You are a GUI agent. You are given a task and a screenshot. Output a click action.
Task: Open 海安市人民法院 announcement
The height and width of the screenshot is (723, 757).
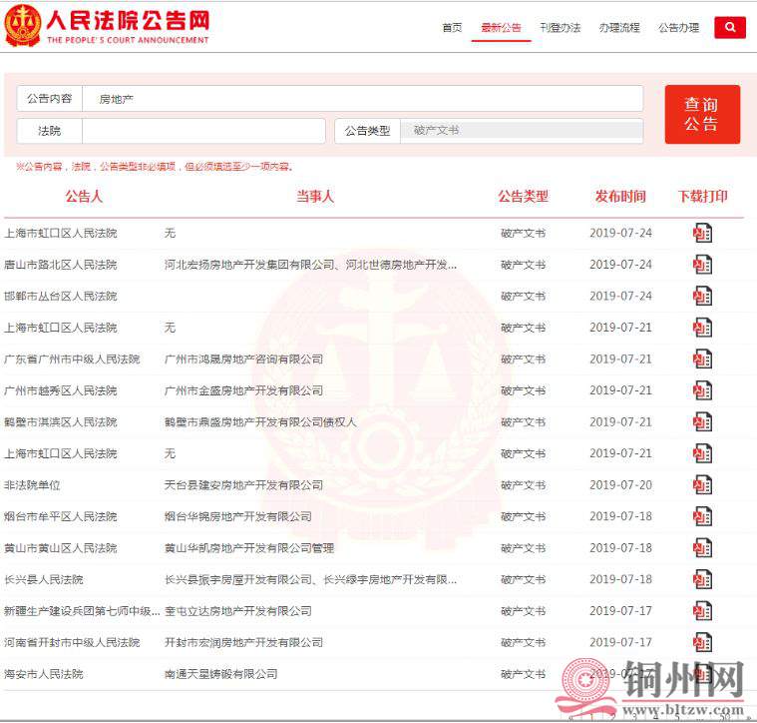[44, 674]
